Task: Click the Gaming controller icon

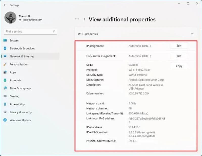Action: pyautogui.click(x=5, y=96)
